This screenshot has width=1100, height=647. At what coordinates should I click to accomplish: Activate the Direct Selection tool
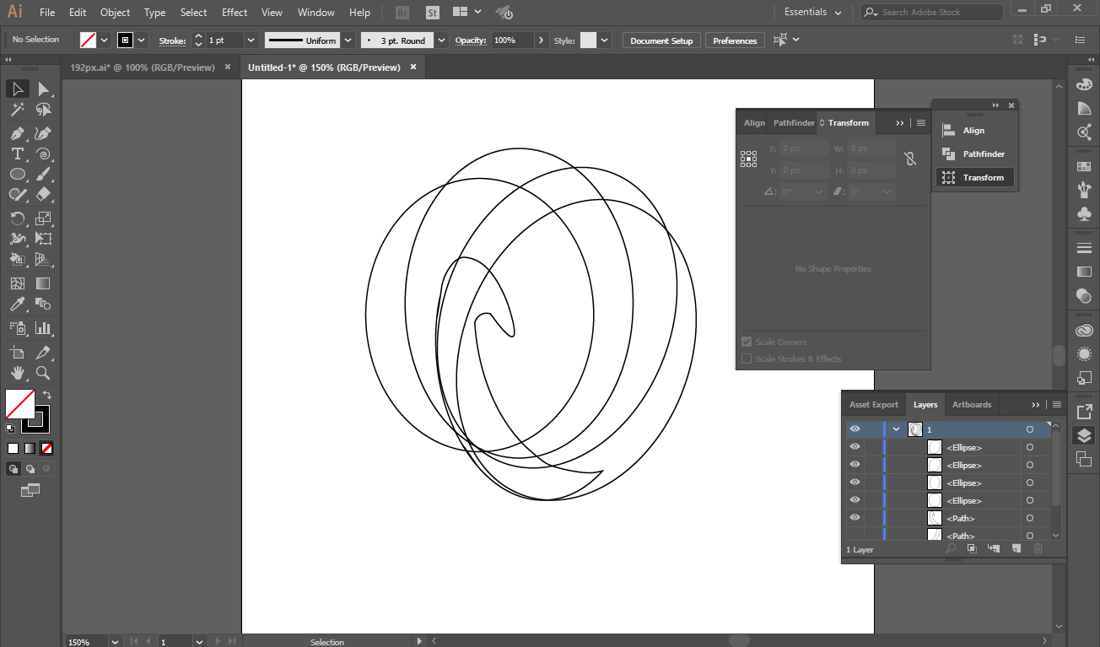pyautogui.click(x=43, y=89)
